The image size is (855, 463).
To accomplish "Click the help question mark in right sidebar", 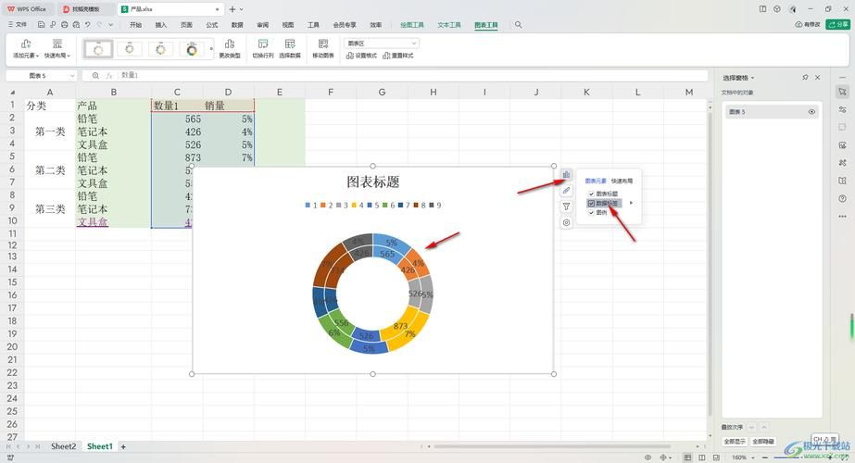I will 842,198.
